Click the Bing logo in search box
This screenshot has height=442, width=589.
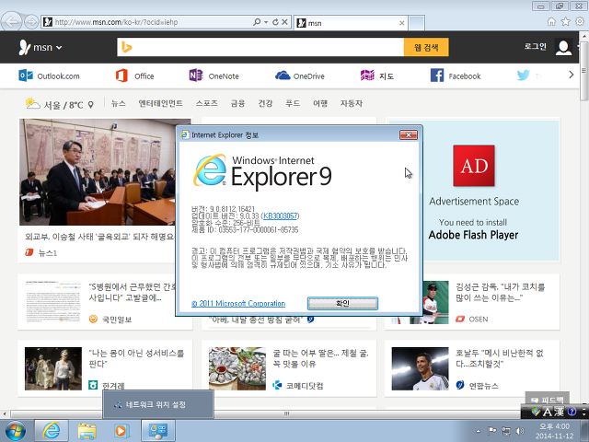[x=127, y=47]
